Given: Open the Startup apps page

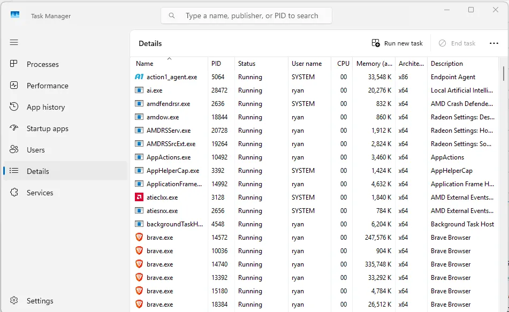Looking at the screenshot, I should click(x=65, y=128).
